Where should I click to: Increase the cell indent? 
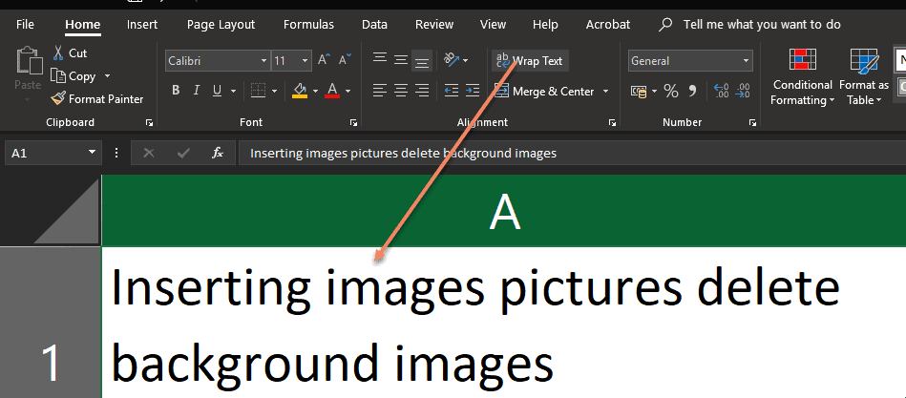click(472, 91)
